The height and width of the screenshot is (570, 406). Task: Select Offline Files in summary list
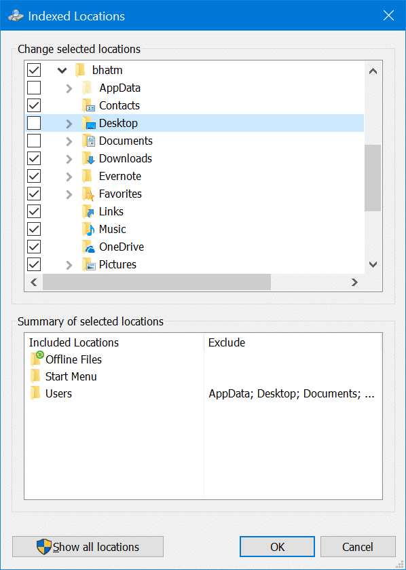pyautogui.click(x=73, y=359)
